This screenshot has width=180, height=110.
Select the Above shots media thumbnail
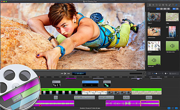click(x=154, y=31)
